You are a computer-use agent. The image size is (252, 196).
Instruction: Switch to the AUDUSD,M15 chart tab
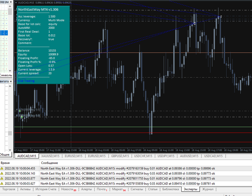pos(189,156)
